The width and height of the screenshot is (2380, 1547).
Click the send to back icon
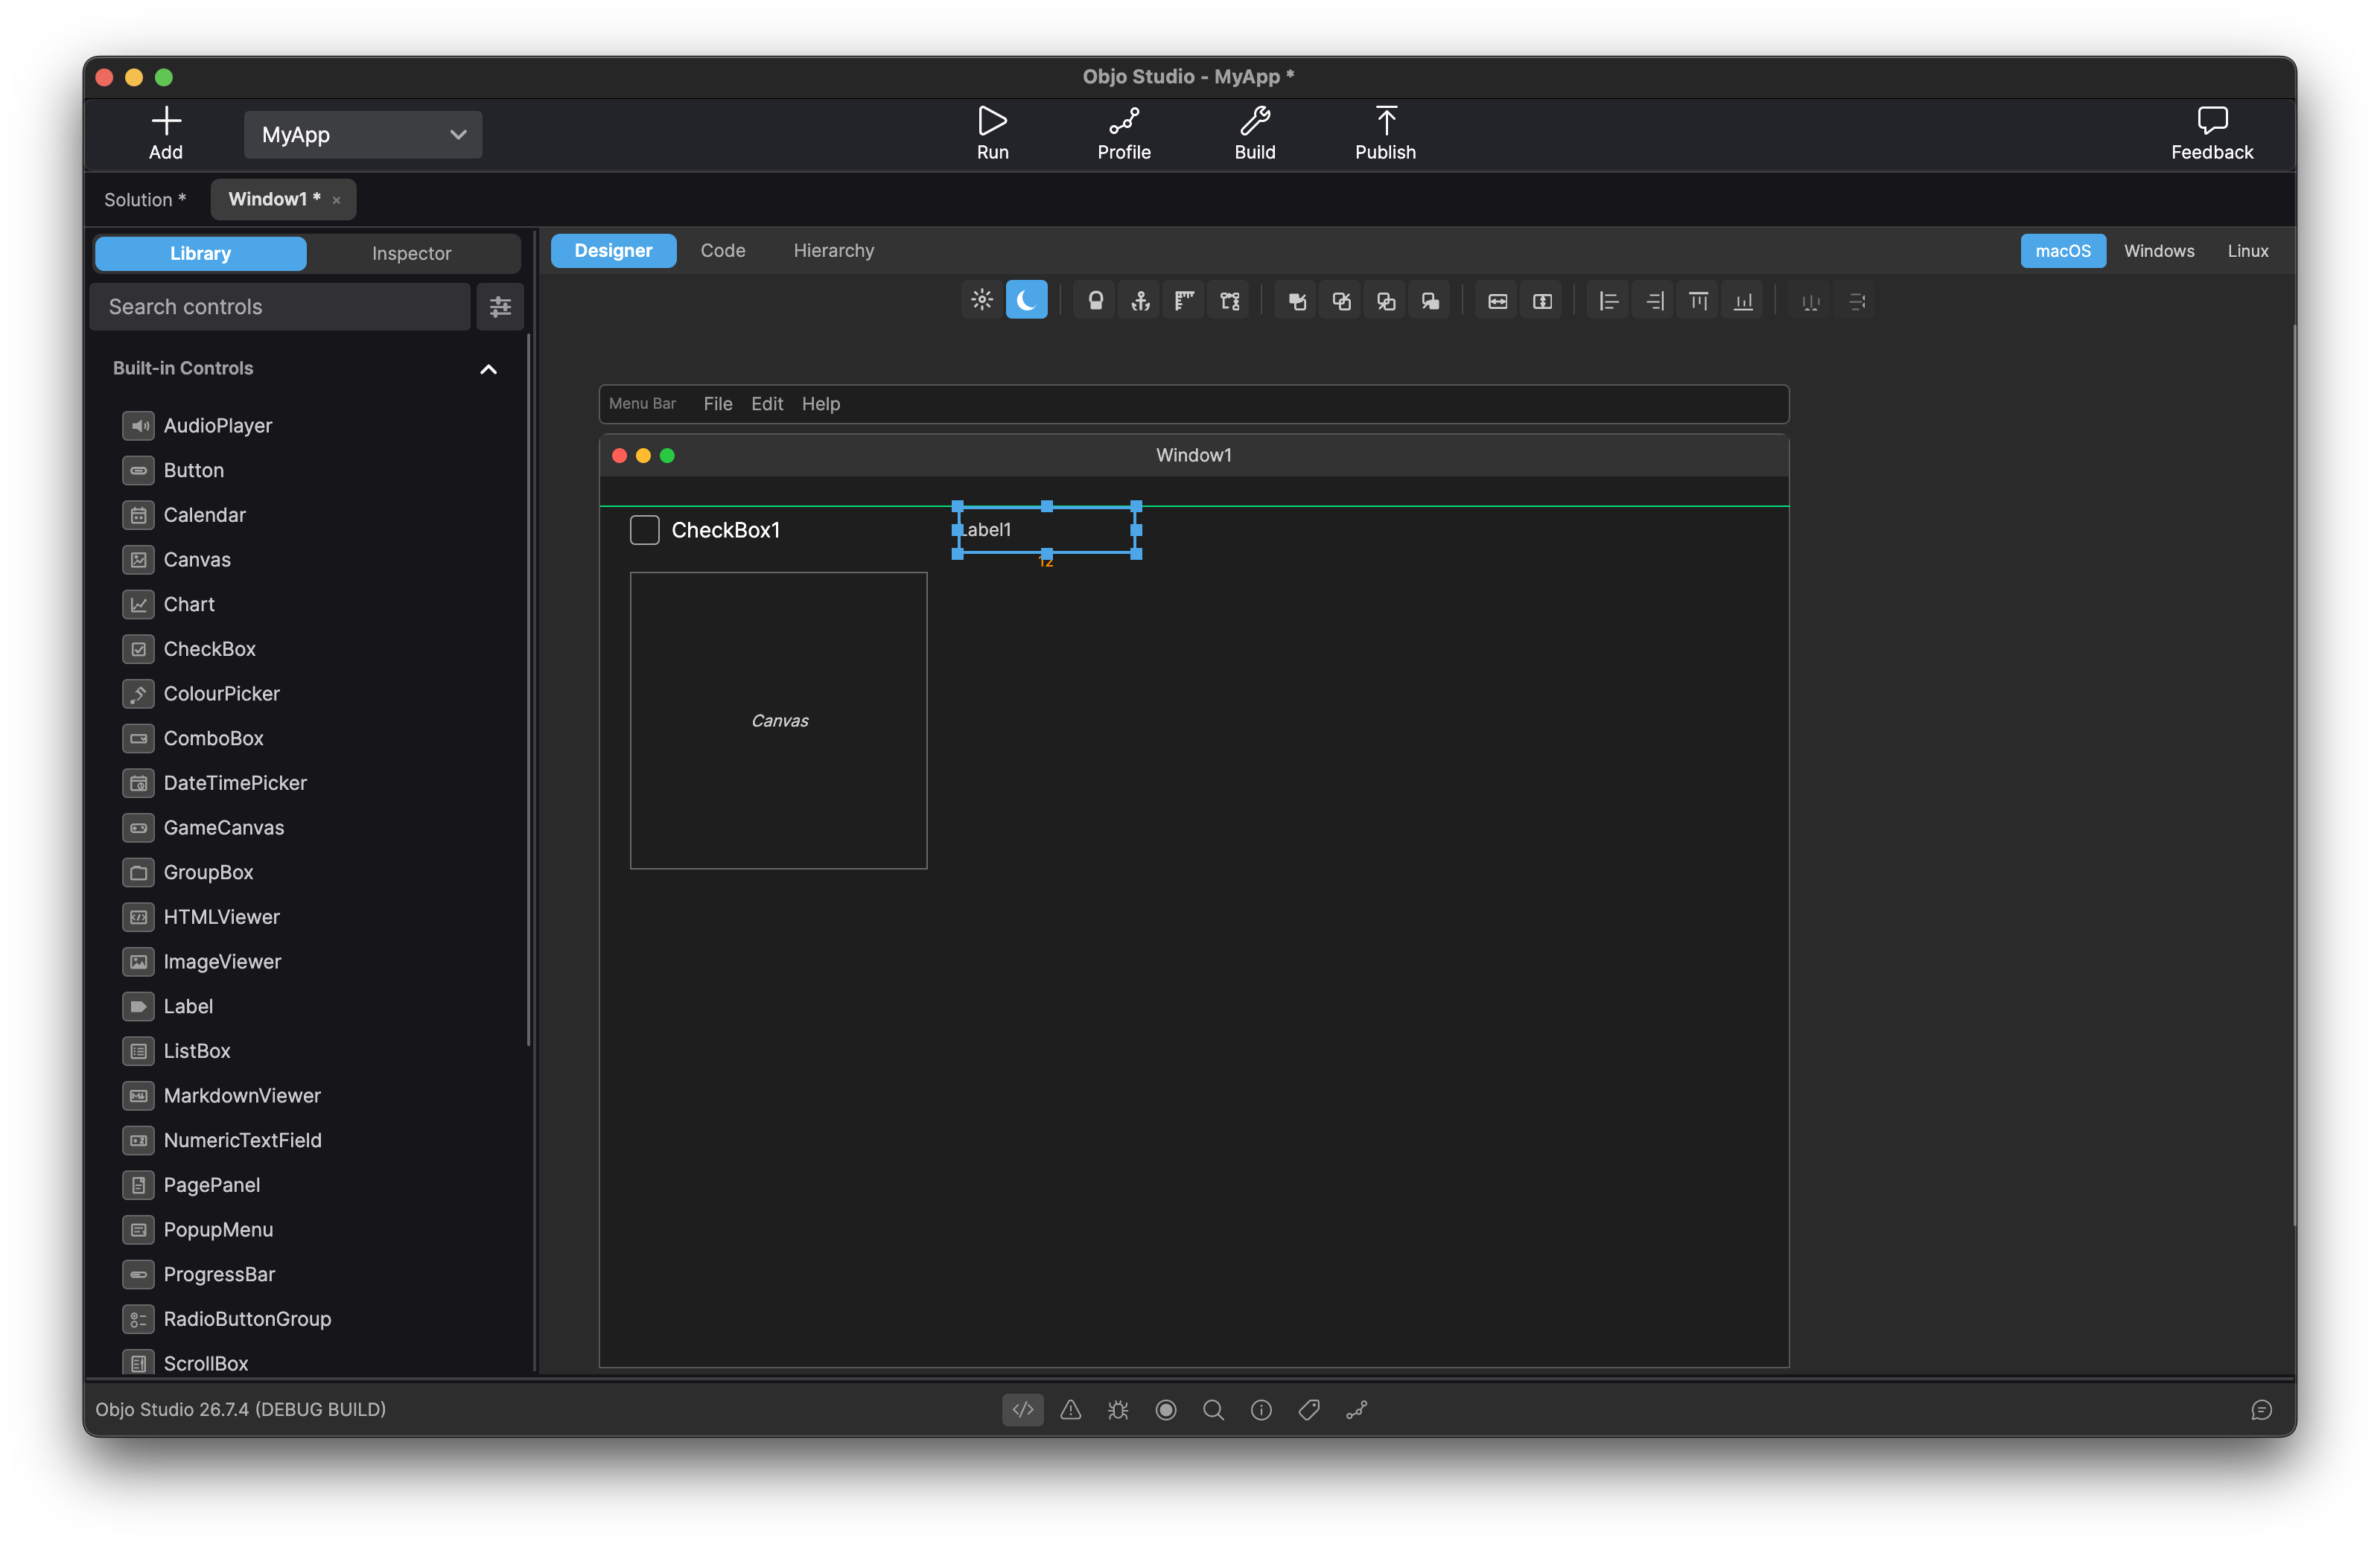pyautogui.click(x=1431, y=301)
